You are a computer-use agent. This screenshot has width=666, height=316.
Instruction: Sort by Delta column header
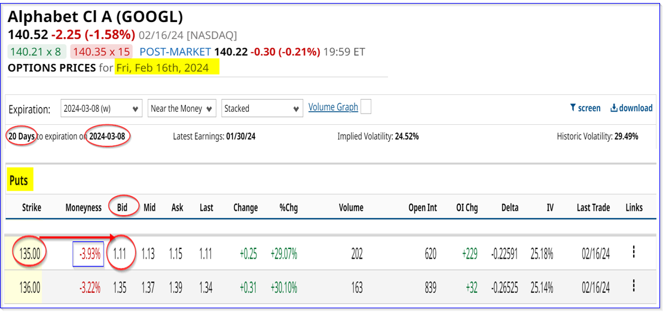click(x=511, y=208)
